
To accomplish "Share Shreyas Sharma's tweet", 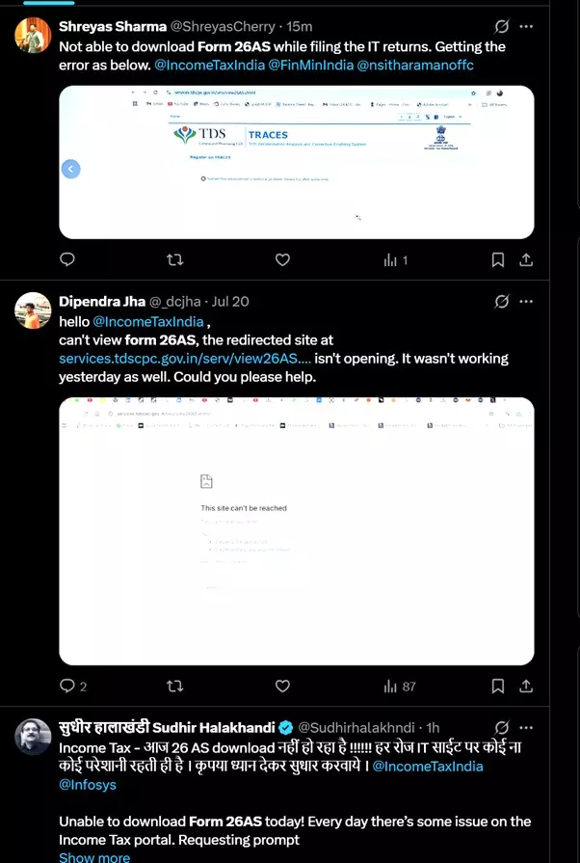I will [526, 259].
